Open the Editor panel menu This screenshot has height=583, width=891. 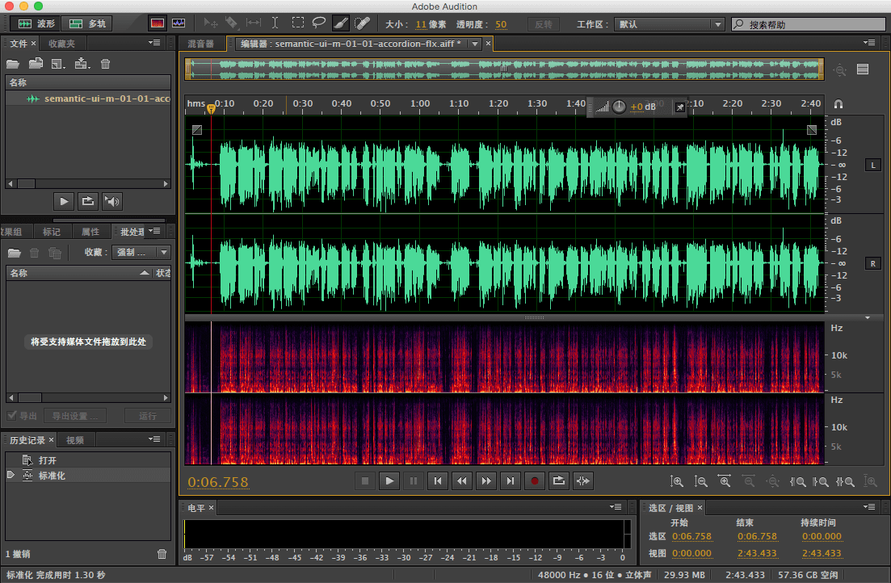click(x=869, y=43)
